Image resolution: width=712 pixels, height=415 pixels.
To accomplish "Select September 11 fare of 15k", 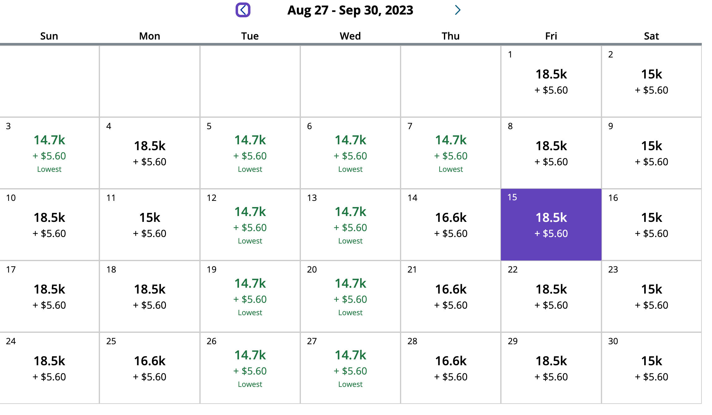I will click(x=150, y=225).
